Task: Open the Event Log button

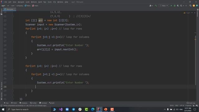Action: pos(191,103)
